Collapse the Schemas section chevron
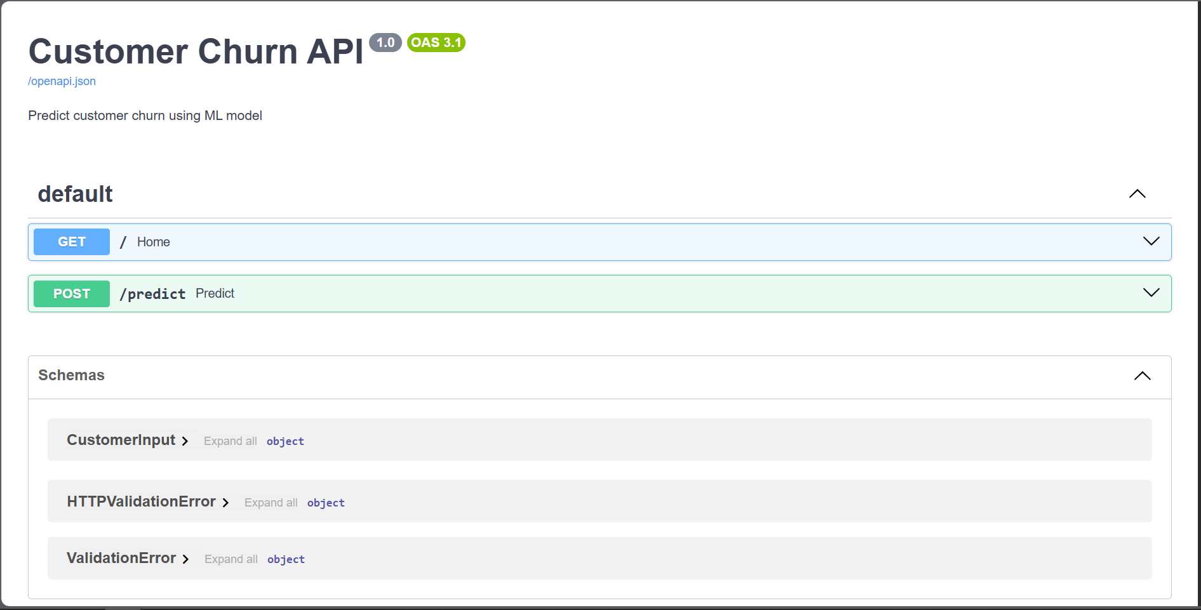The width and height of the screenshot is (1201, 610). pos(1142,376)
